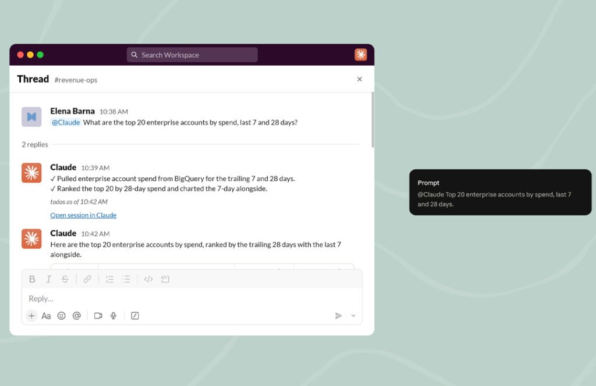Image resolution: width=596 pixels, height=386 pixels.
Task: Insert a code block
Action: [x=165, y=280]
